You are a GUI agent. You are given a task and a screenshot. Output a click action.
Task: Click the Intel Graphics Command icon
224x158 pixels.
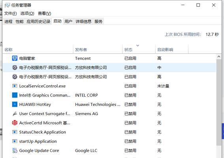pyautogui.click(x=15, y=95)
